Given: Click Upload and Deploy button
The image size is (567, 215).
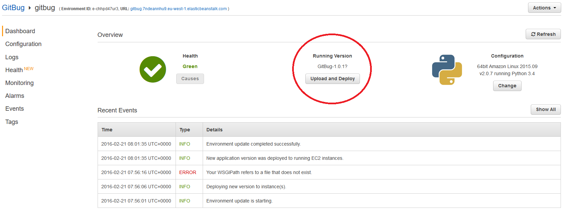Looking at the screenshot, I should click(332, 79).
